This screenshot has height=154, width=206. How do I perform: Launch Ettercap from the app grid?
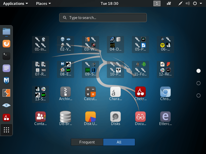pos(165,119)
